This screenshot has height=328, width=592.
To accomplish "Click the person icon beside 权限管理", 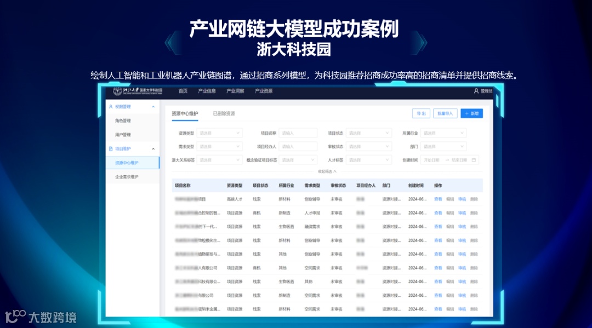I will coord(111,107).
